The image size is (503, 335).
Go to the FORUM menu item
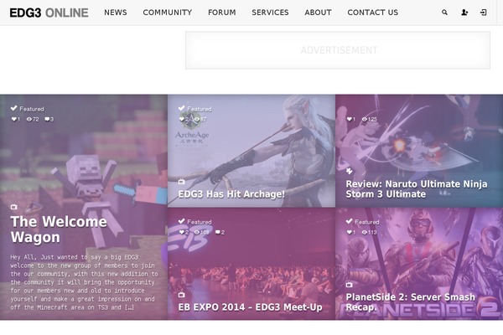[x=221, y=13]
